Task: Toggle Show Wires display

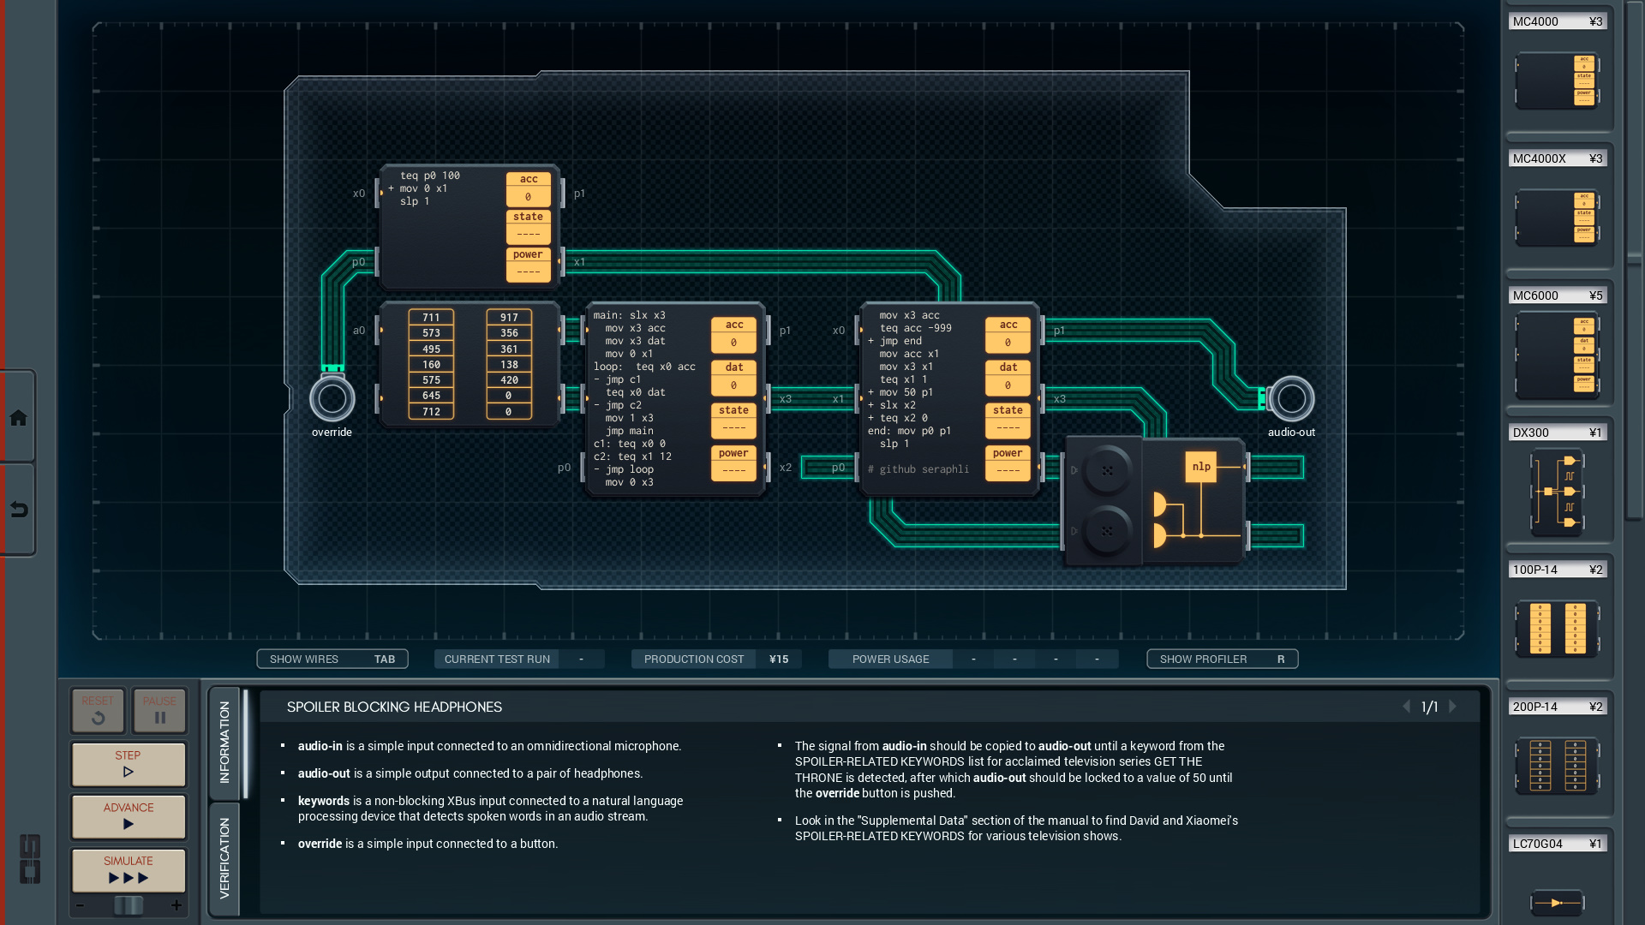Action: point(332,659)
